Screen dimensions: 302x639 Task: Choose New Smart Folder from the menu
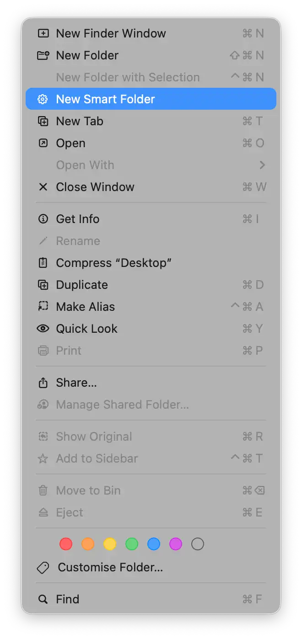click(x=105, y=99)
